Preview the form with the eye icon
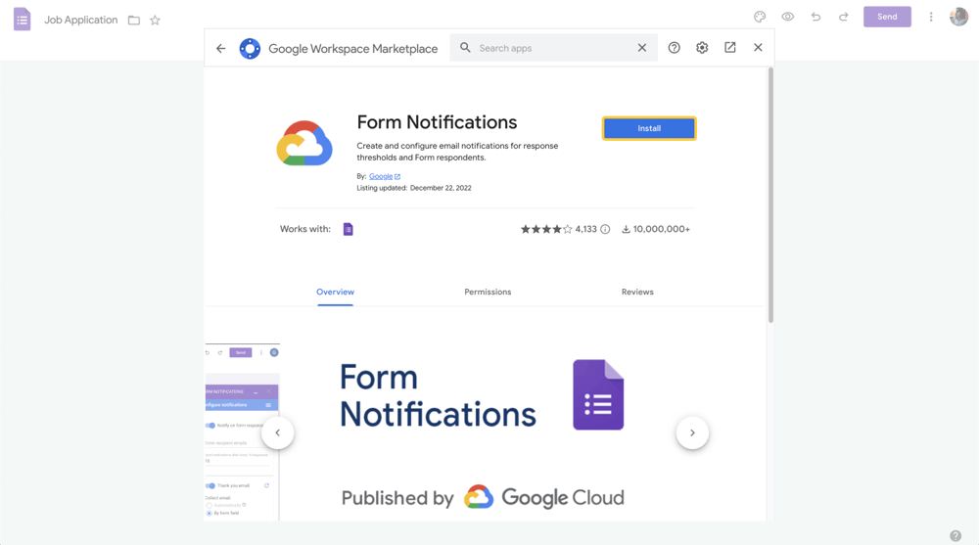 point(787,17)
